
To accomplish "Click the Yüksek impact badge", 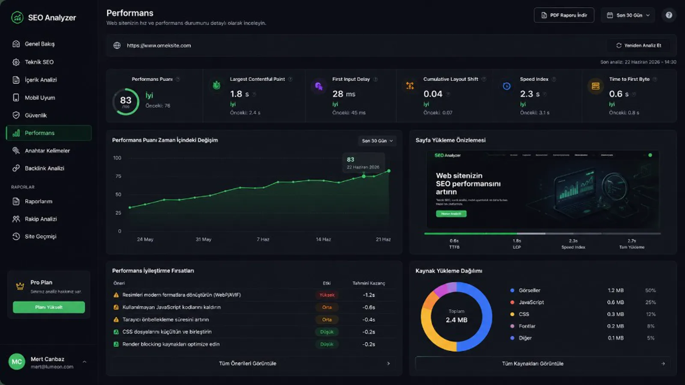I will [327, 295].
